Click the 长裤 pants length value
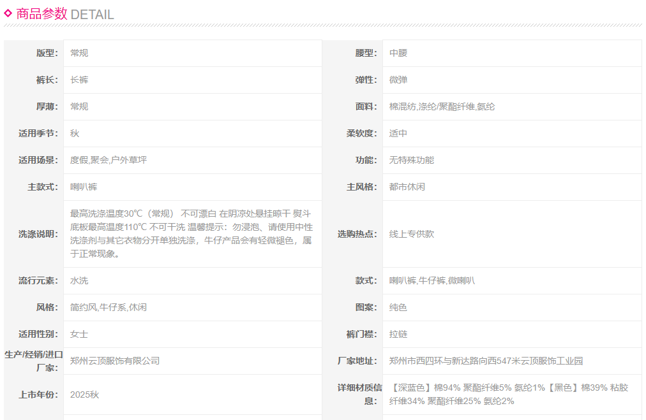This screenshot has width=646, height=420. [79, 80]
